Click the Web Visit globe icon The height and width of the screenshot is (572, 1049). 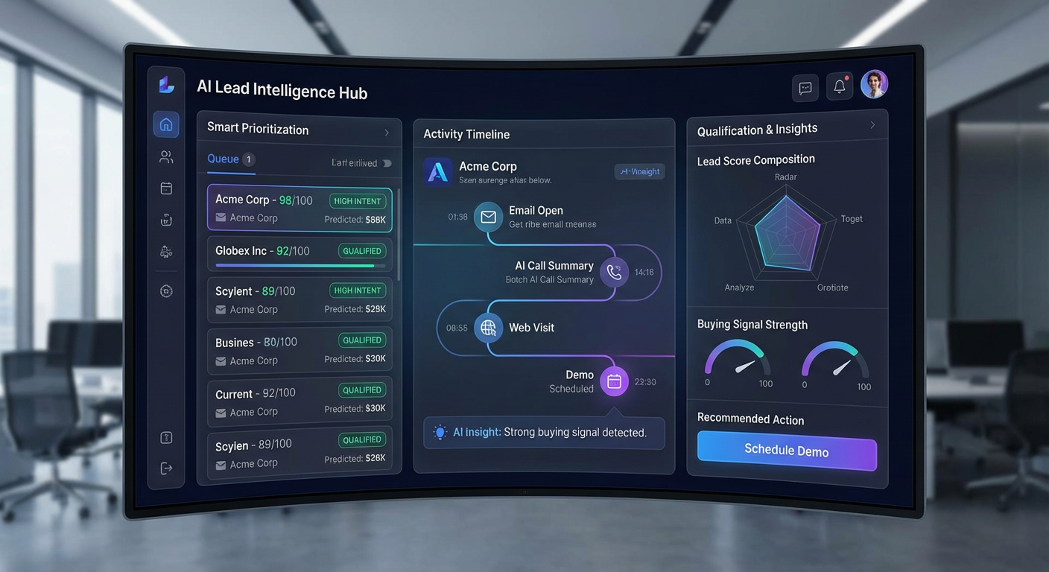pos(488,328)
